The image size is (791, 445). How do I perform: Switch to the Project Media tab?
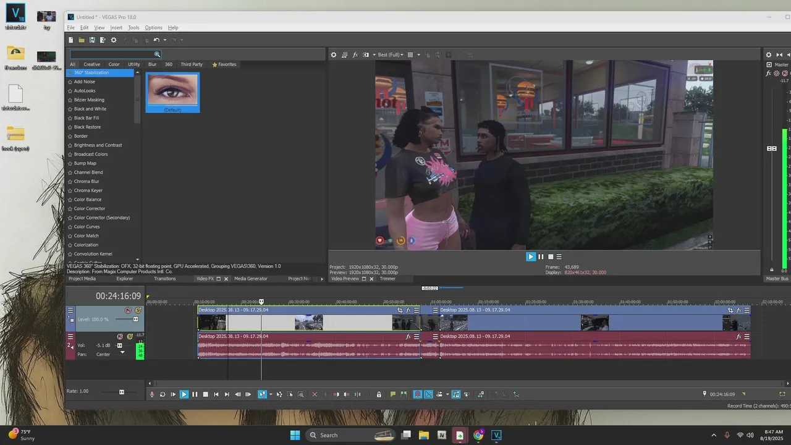82,279
